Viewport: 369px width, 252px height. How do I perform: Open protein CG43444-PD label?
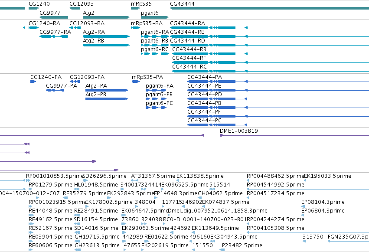coord(205,95)
